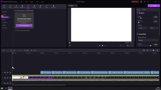161x90 pixels.
Task: Click the undo arrow in timeline toolbar
Action: point(3,50)
